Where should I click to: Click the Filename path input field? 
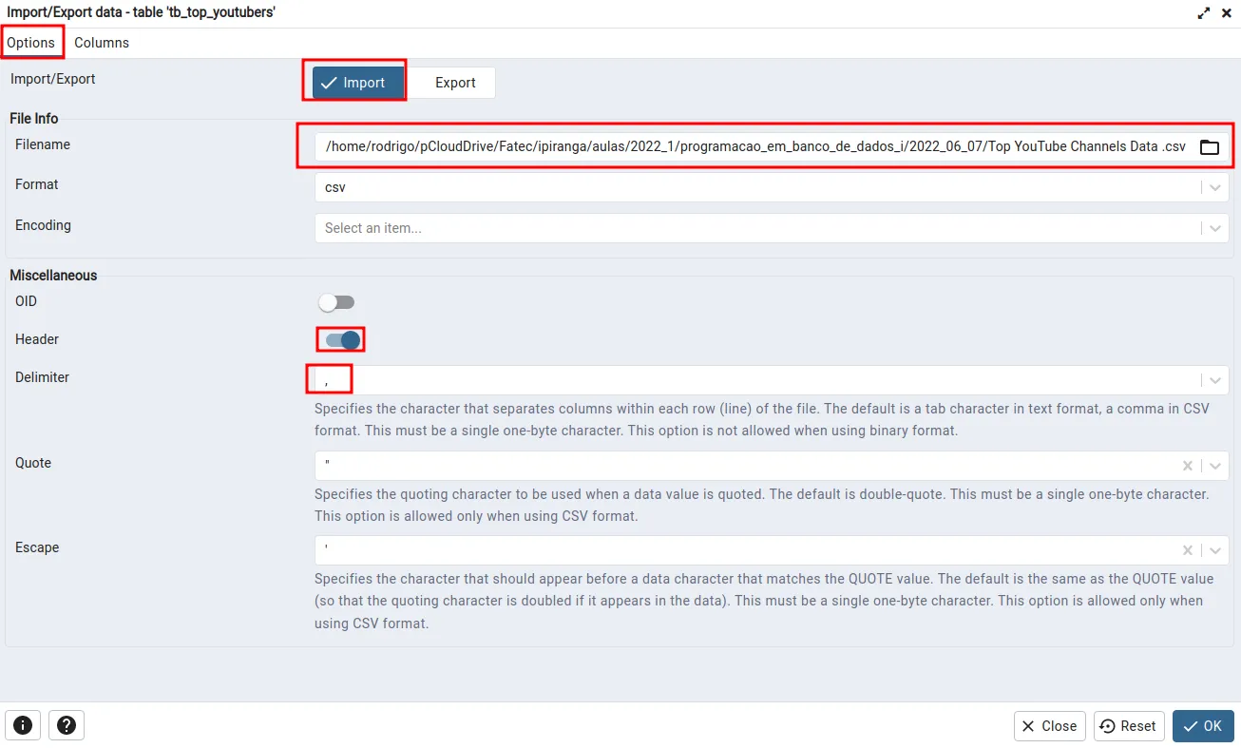pos(755,147)
